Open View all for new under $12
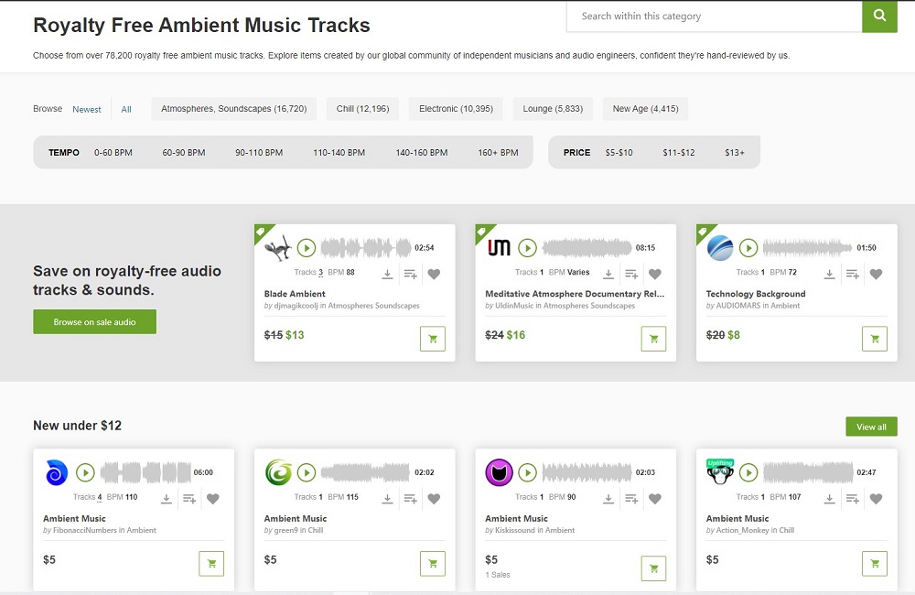This screenshot has height=595, width=915. [871, 427]
